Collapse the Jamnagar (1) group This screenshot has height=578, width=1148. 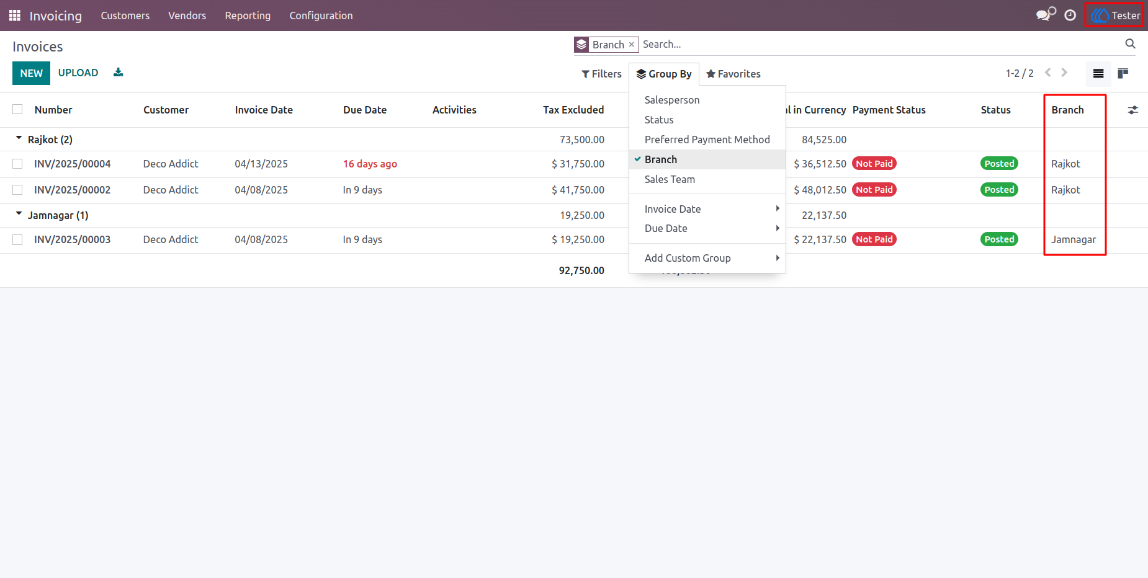[x=52, y=215]
